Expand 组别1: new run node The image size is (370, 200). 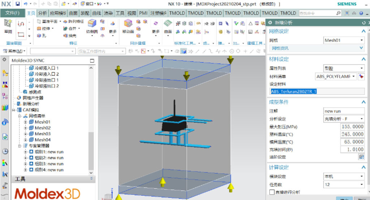pos(25,152)
